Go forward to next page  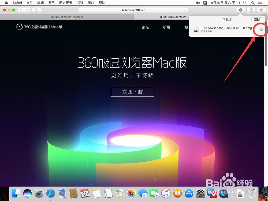[27, 10]
